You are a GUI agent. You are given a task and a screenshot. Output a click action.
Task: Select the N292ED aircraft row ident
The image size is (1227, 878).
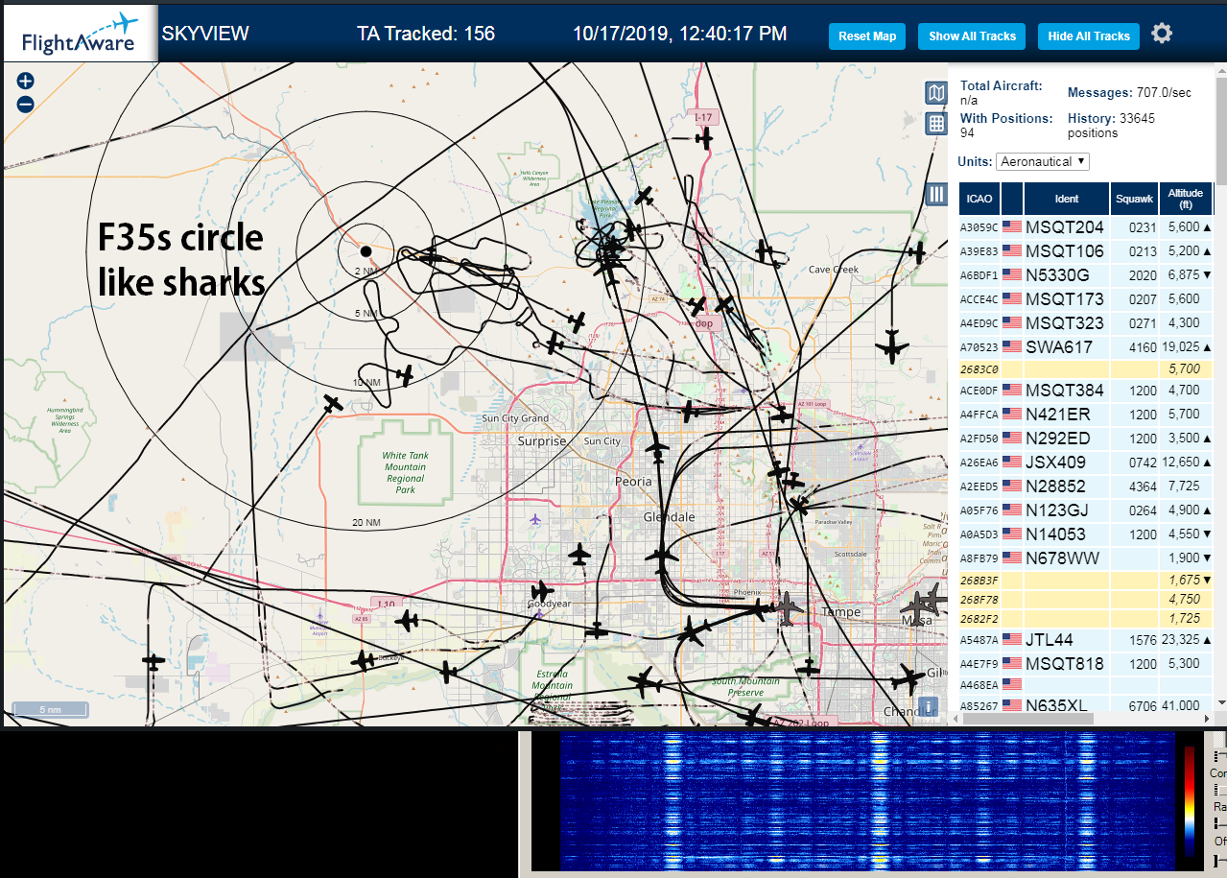1057,439
